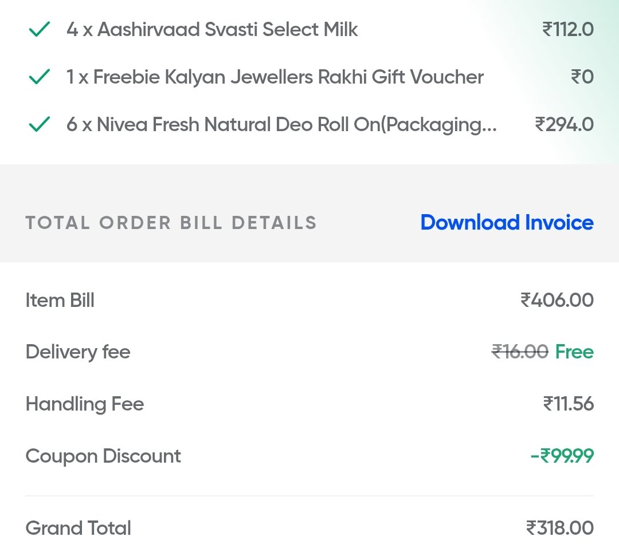This screenshot has width=619, height=560.
Task: Click the Handling Fee amount ₹11.56
Action: [569, 404]
